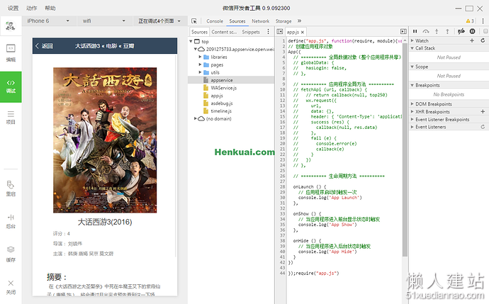The image size is (489, 304).
Task: Open the 动作 menu
Action: (x=31, y=8)
